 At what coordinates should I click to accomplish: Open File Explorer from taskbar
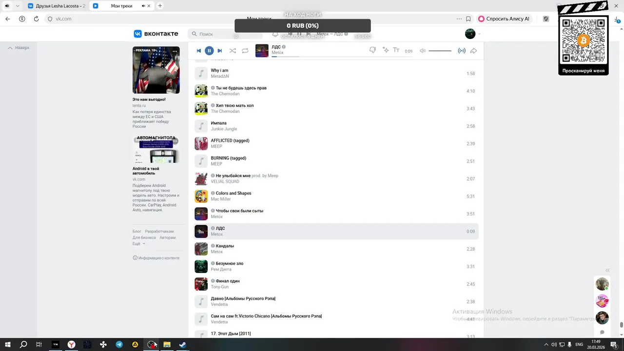[167, 344]
